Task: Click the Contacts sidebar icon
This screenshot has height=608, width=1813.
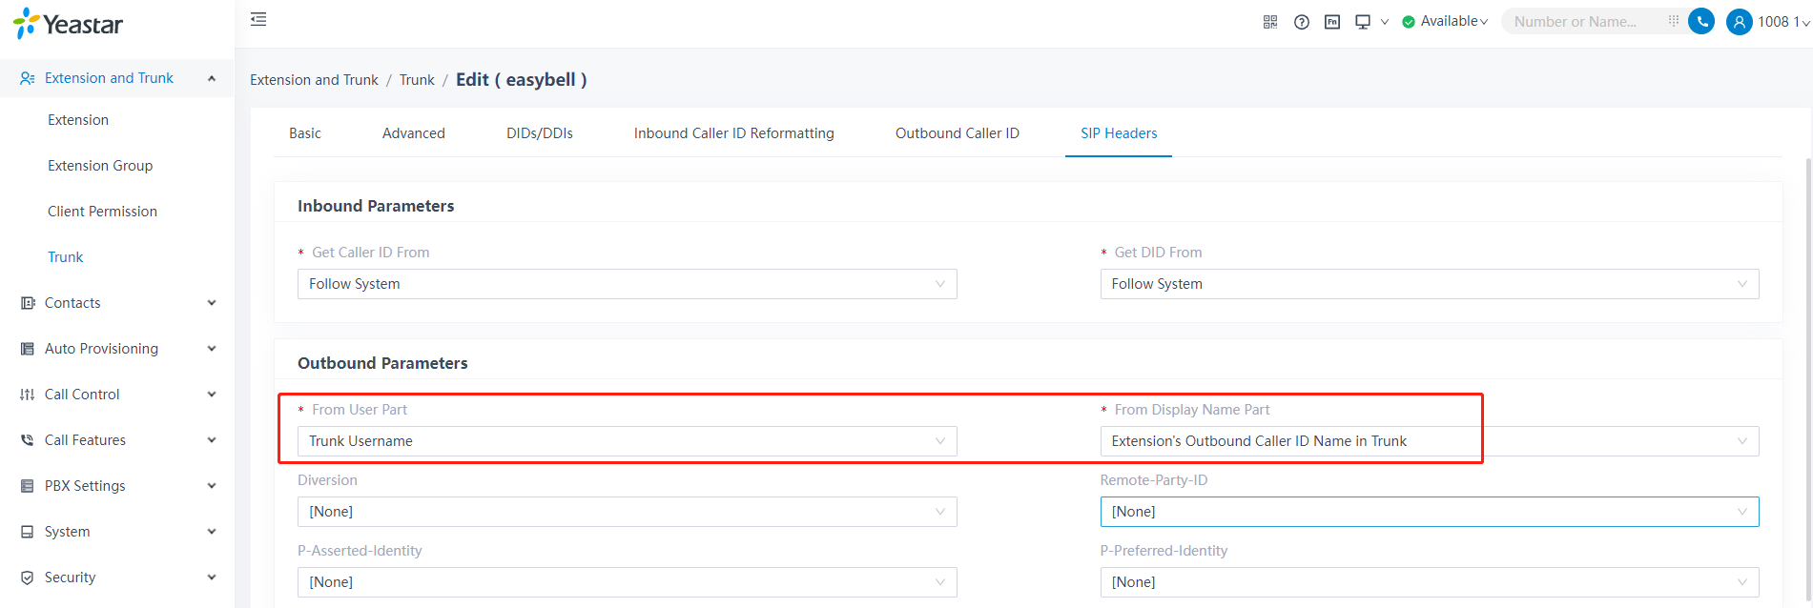Action: coord(28,303)
